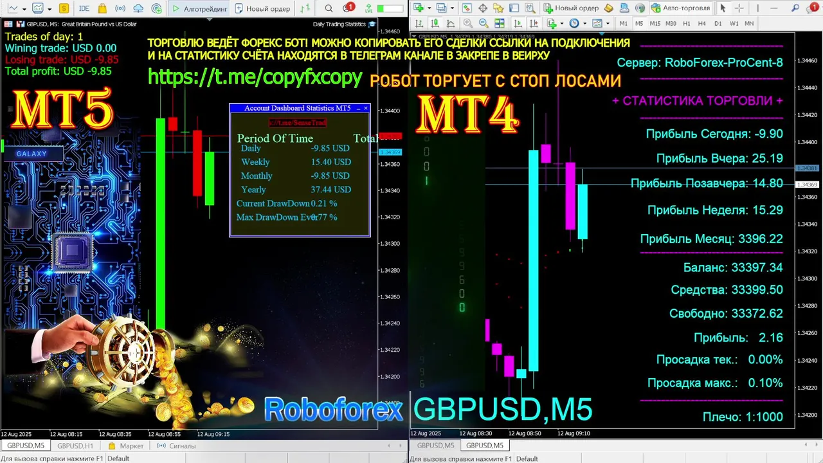Open Terminal panel icon in MT4
823x463 pixels.
pyautogui.click(x=514, y=8)
